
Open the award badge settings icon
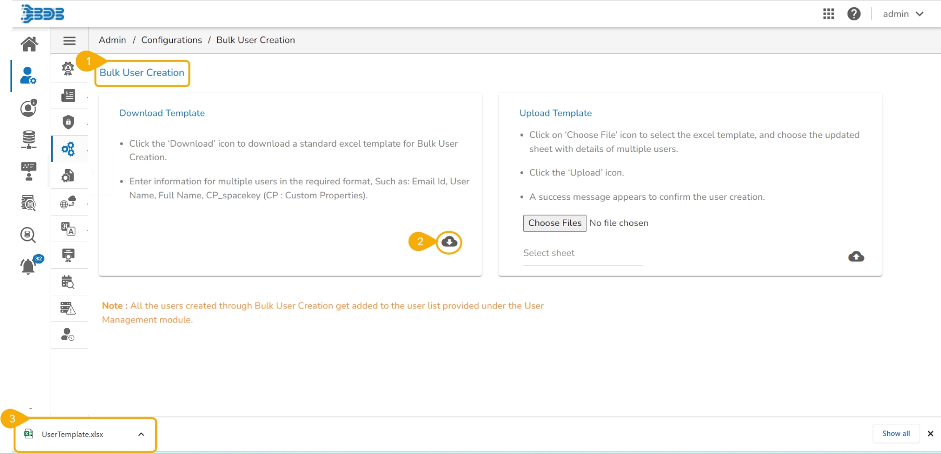pos(68,68)
